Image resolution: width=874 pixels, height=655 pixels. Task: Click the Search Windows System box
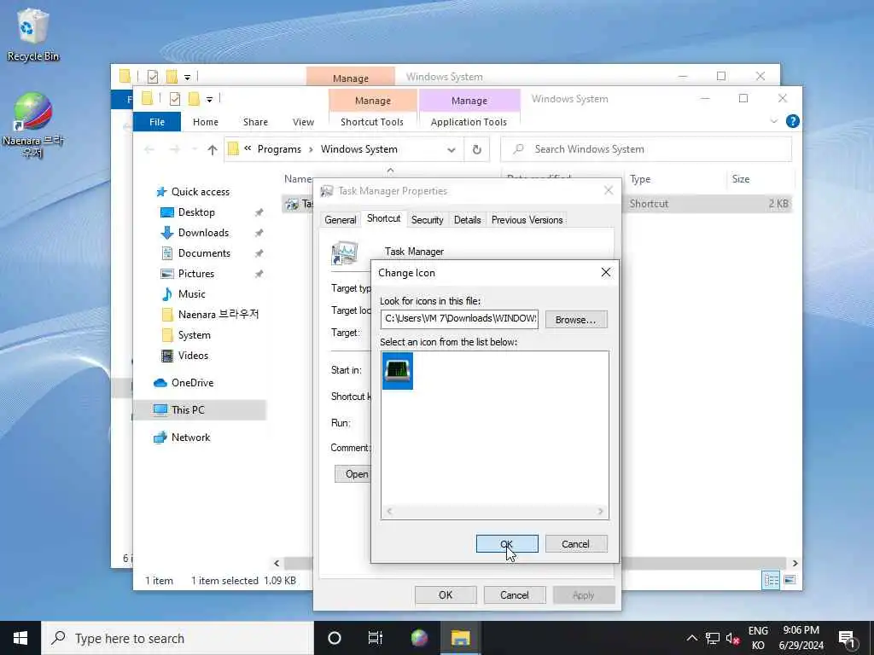pyautogui.click(x=646, y=149)
